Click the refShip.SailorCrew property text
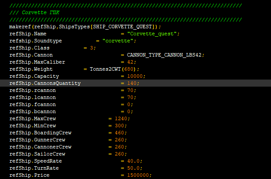Viewport: 271px width, 179px height. [37, 154]
